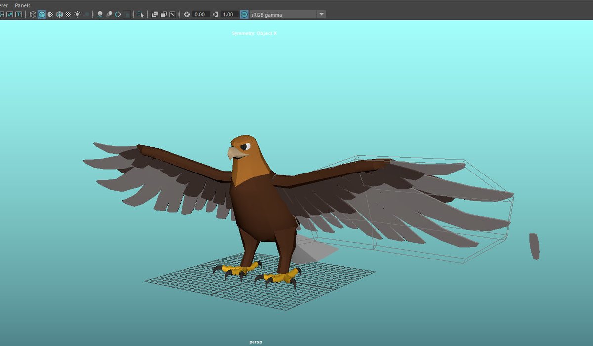Click the Gamma icon
The width and height of the screenshot is (593, 346).
point(215,14)
